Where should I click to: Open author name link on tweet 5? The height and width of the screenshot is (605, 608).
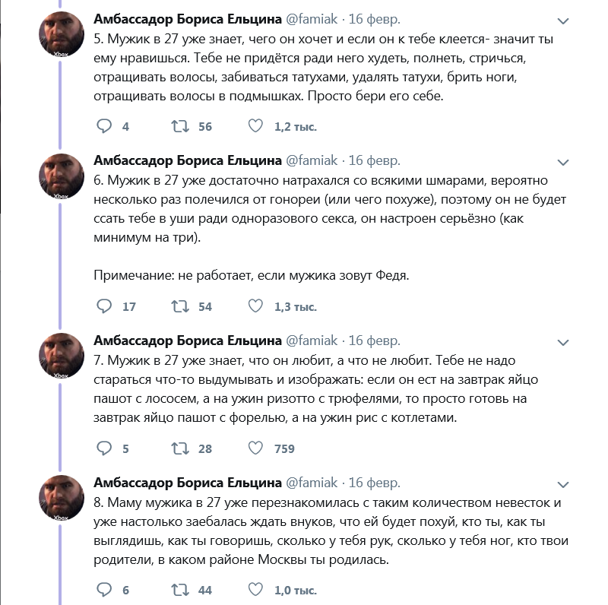187,18
